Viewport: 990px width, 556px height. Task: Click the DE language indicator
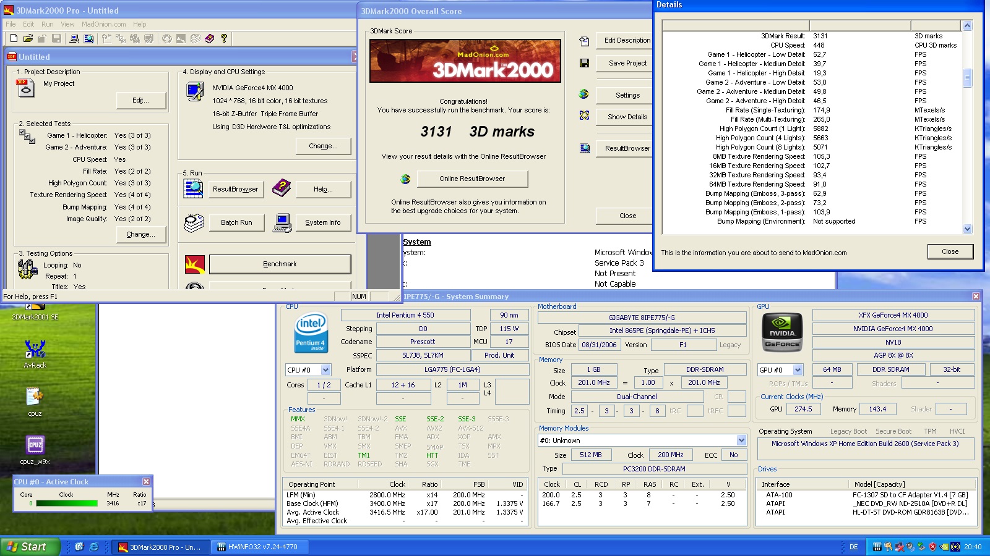tap(854, 547)
